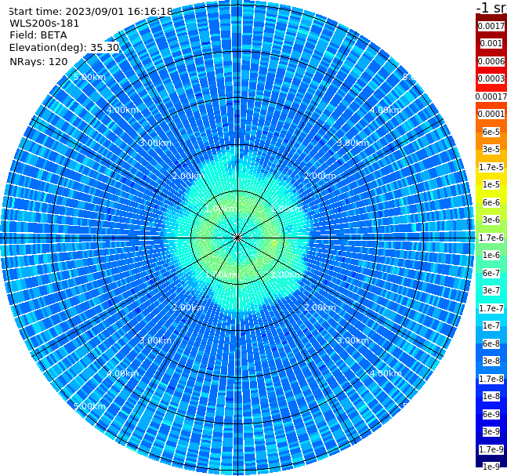Select the 1e-9 colorbar minimum value
The image size is (507, 476).
pos(491,467)
